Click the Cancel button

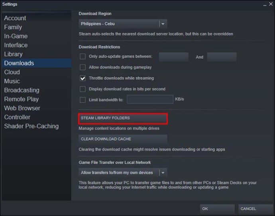coord(255,209)
